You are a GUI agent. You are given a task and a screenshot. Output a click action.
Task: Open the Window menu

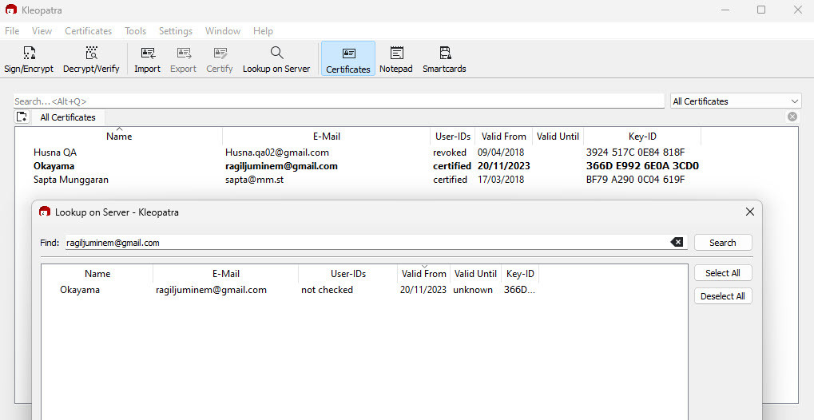[x=223, y=31]
